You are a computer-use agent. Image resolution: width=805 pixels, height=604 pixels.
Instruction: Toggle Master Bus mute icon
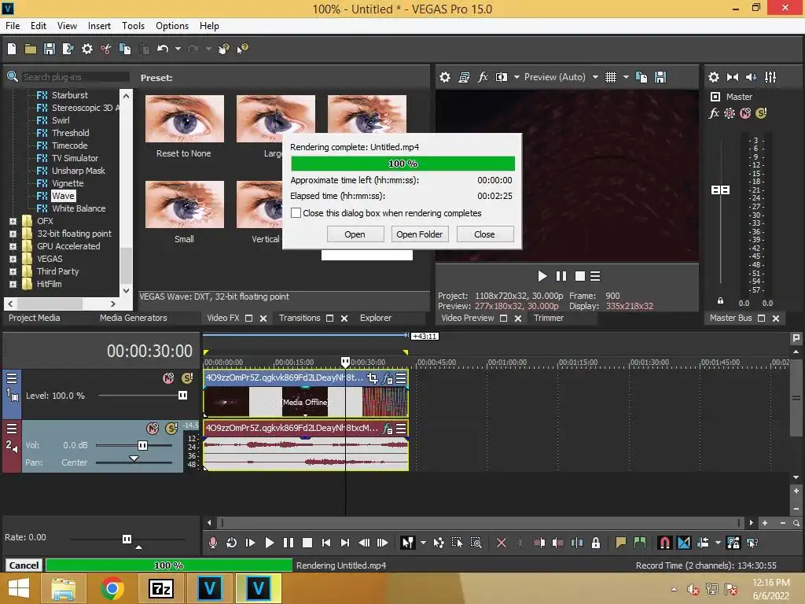(745, 113)
